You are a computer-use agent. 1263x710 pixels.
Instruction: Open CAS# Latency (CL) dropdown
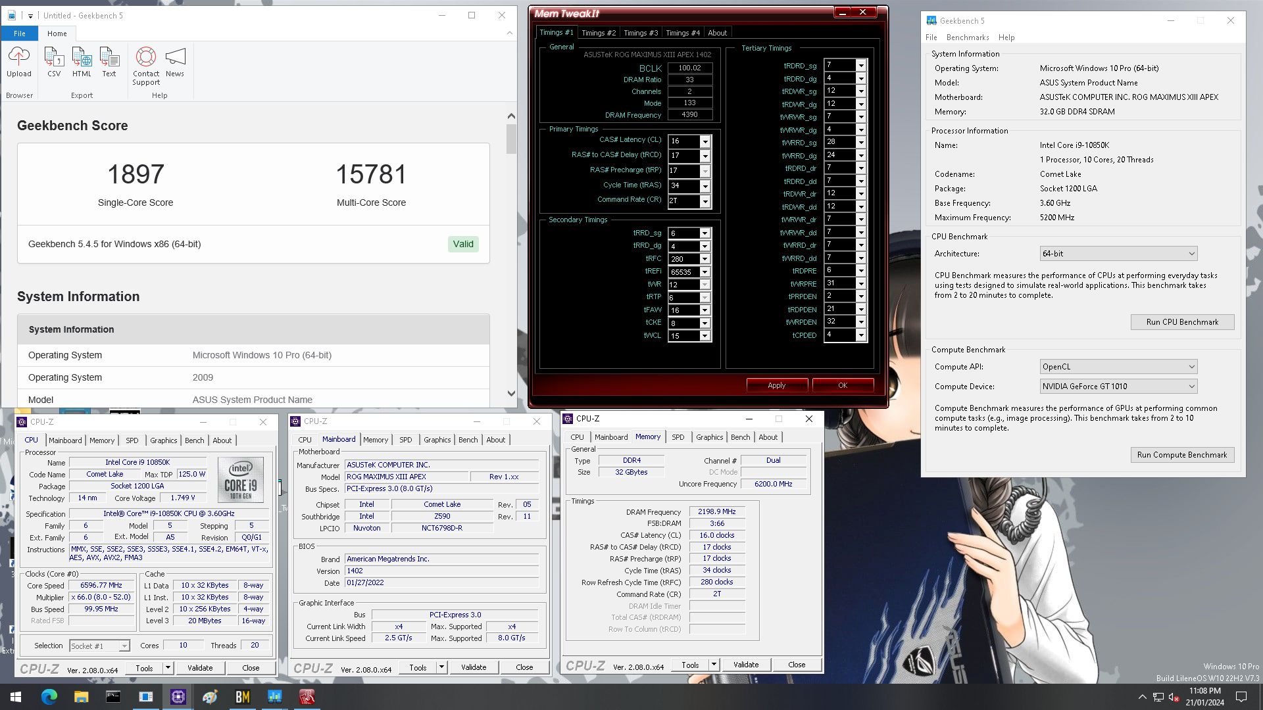705,141
